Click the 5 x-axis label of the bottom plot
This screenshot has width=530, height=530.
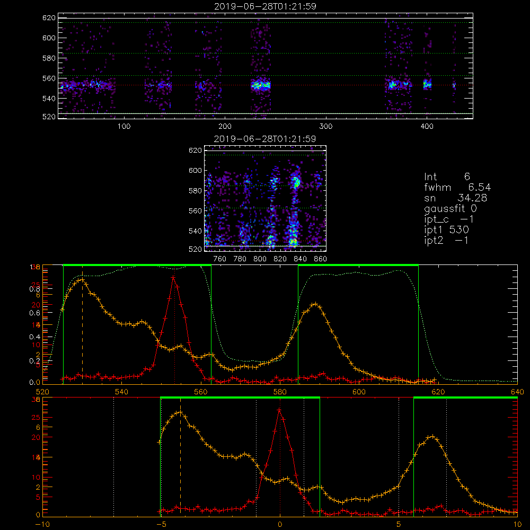pos(399,525)
